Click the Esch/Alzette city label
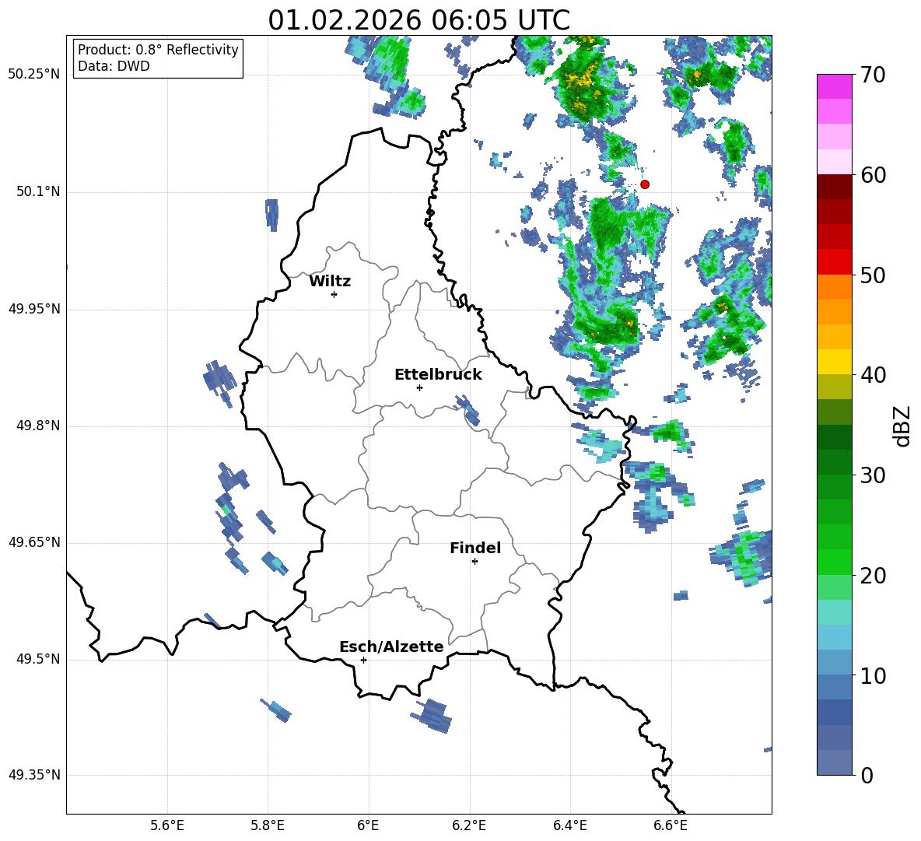Screen dimensions: 921x841 (391, 647)
